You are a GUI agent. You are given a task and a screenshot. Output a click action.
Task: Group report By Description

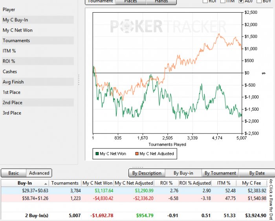147,173
